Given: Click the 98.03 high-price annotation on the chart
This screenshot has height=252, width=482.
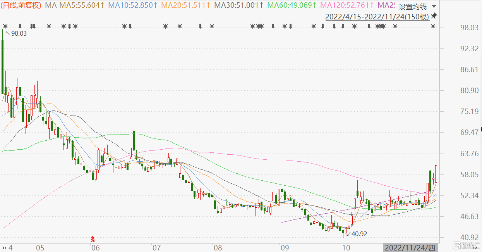Looking at the screenshot, I should [x=19, y=34].
